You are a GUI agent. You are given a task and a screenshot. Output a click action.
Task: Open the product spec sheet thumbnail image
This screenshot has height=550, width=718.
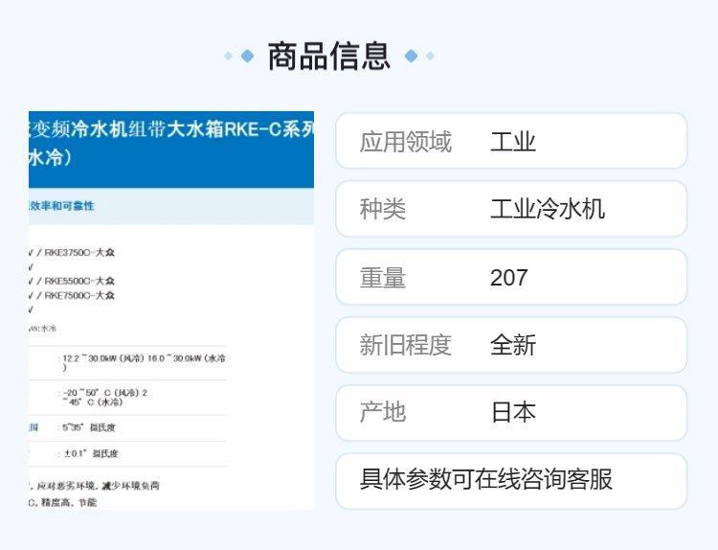tap(171, 310)
